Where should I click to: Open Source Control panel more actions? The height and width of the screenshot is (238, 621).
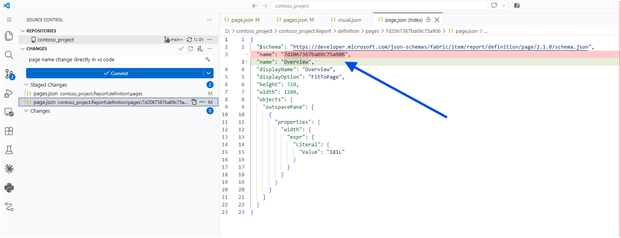pos(209,20)
